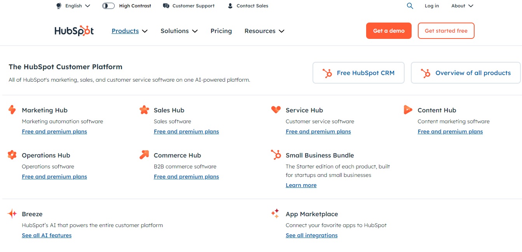This screenshot has height=252, width=522.
Task: Click the Sales Hub star icon
Action: pyautogui.click(x=144, y=110)
